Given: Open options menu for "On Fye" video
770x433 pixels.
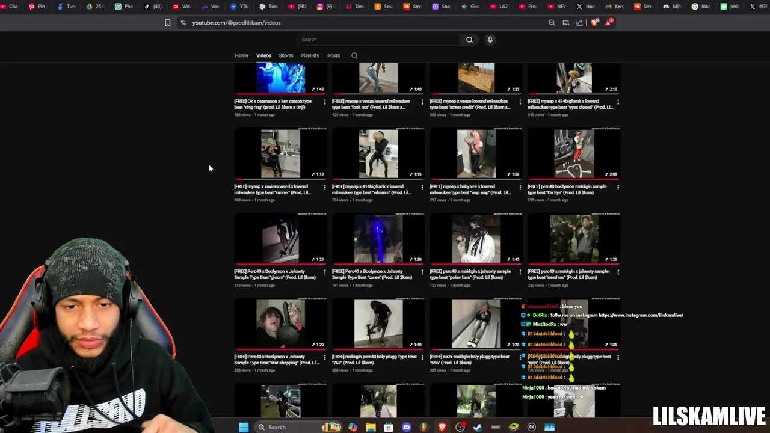Looking at the screenshot, I should click(618, 187).
